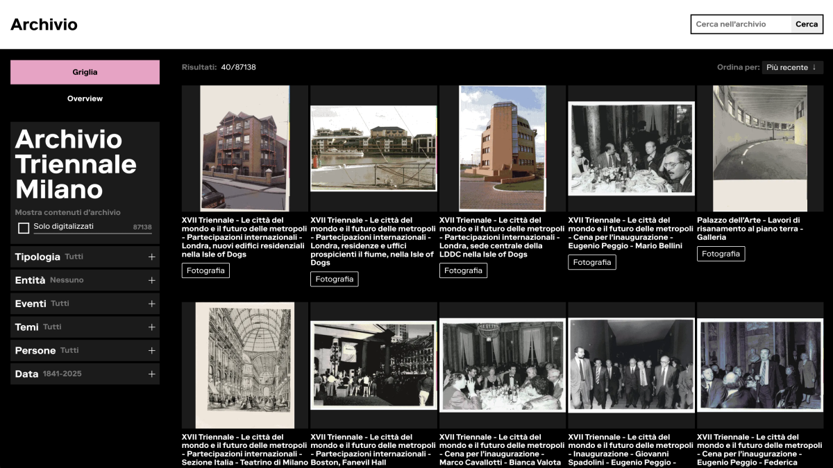Click the Cerca nell'archivio search field
The height and width of the screenshot is (468, 833).
click(741, 24)
